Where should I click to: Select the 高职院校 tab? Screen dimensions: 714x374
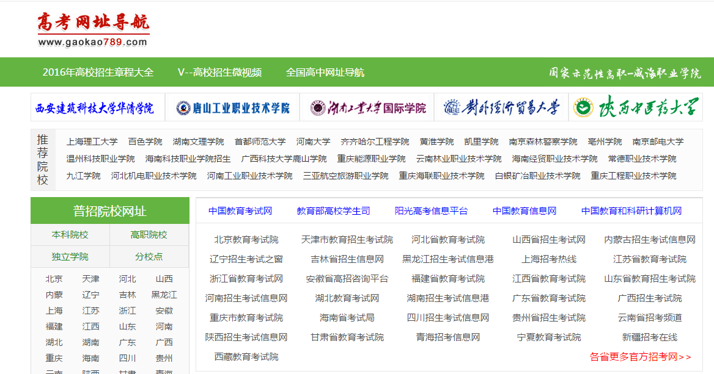pyautogui.click(x=149, y=235)
